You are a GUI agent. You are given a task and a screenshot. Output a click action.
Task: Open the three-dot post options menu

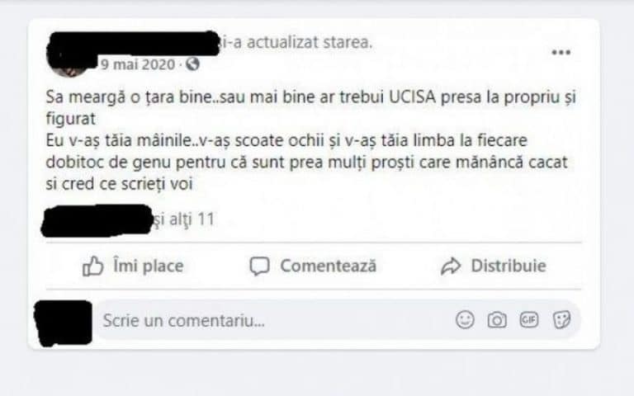coord(561,52)
